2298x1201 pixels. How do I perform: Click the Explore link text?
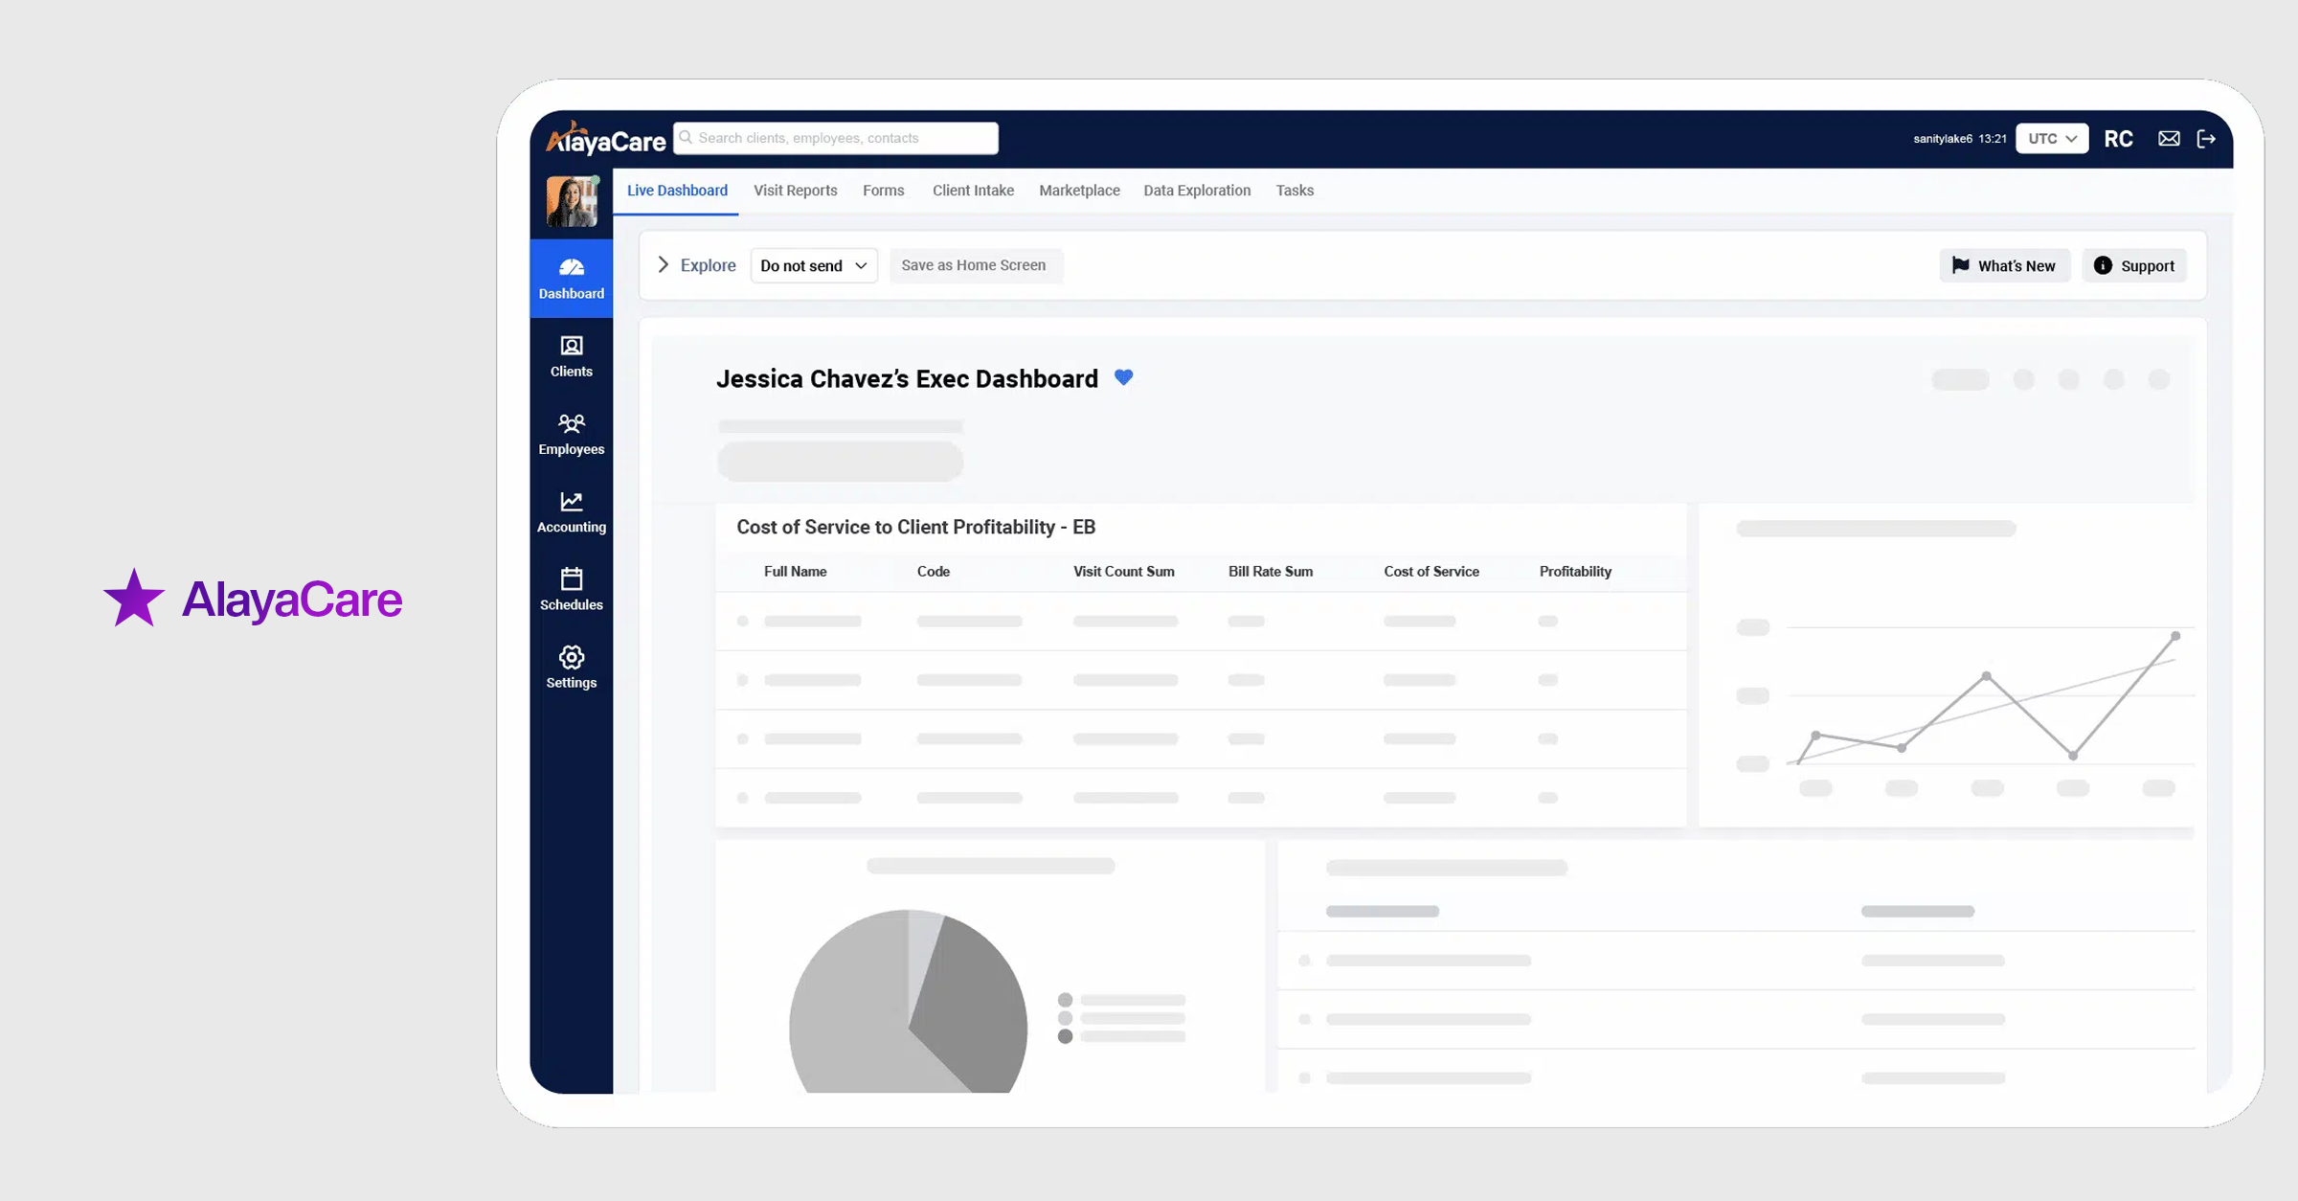[x=708, y=265]
